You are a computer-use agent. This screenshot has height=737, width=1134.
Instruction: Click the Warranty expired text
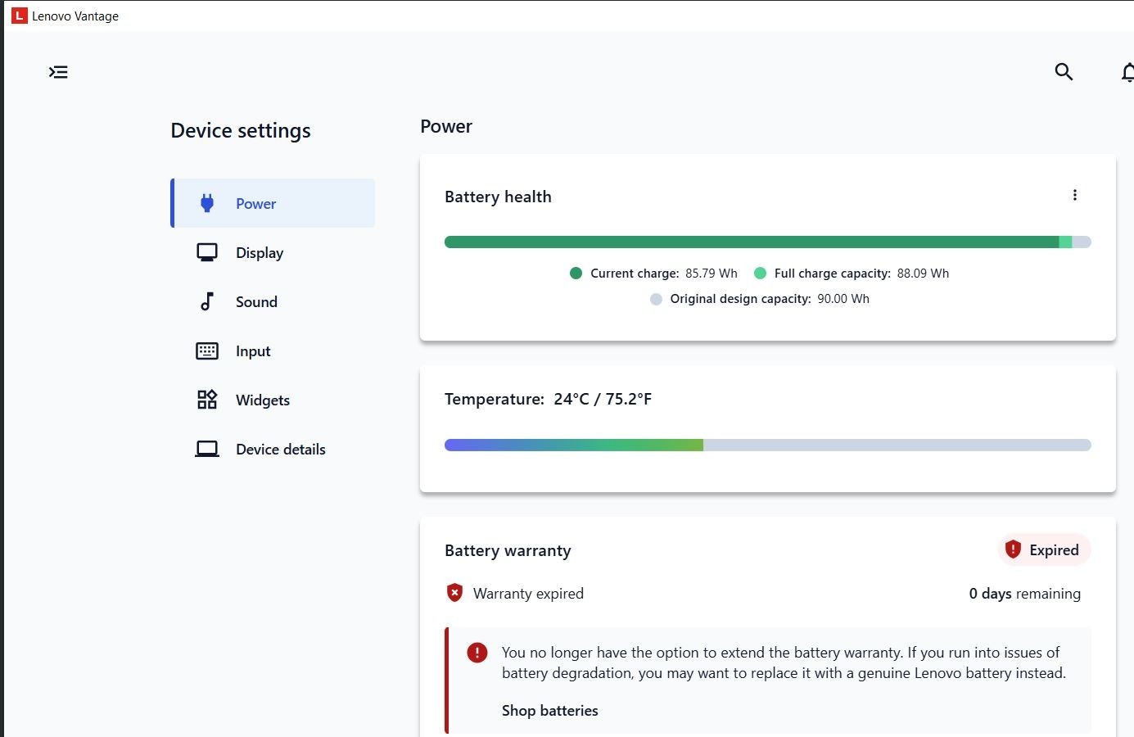(x=528, y=593)
